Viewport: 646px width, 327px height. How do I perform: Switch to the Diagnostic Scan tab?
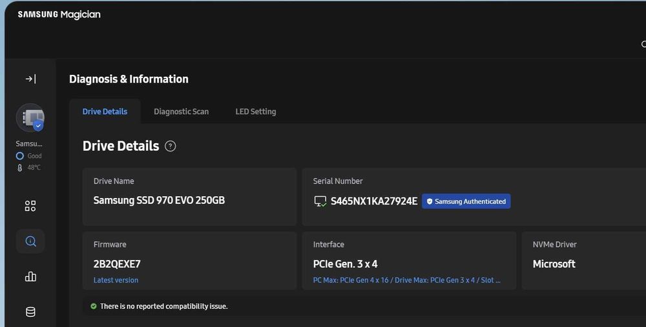pos(182,112)
